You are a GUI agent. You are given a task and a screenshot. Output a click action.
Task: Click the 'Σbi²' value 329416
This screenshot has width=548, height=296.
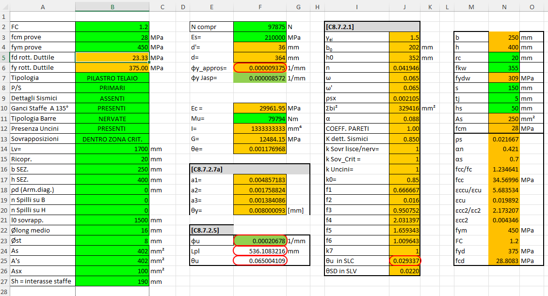(404, 108)
